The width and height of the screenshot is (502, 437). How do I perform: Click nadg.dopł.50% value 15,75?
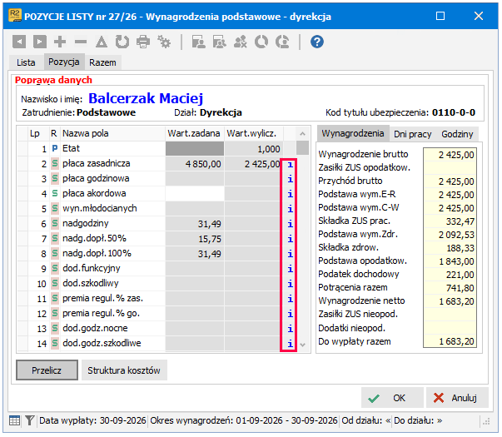pyautogui.click(x=210, y=239)
